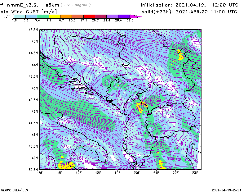Click the 45.5N latitude label
The width and height of the screenshot is (248, 192).
(x=33, y=30)
